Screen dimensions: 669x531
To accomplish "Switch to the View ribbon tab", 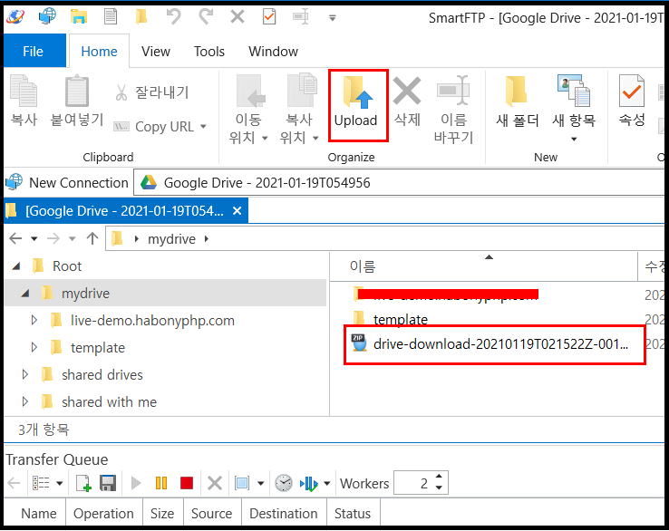I will 156,51.
